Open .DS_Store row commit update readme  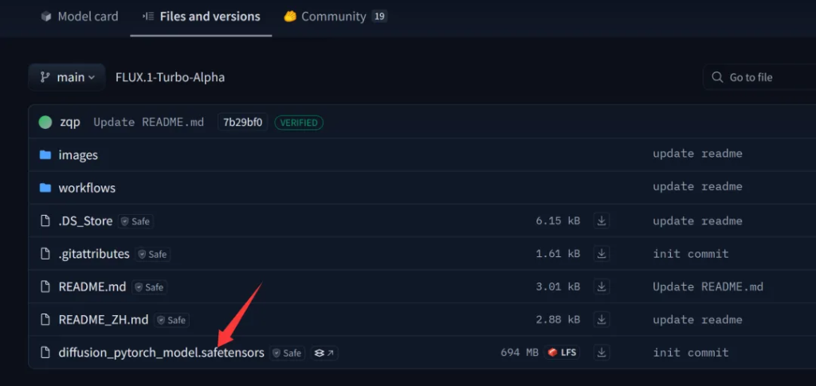pos(697,220)
